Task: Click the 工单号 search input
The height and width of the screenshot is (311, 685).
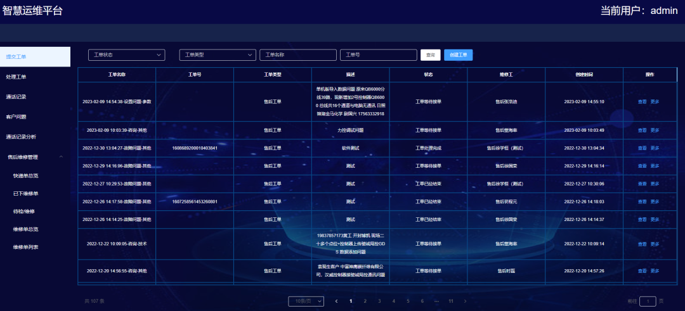Action: pos(378,55)
